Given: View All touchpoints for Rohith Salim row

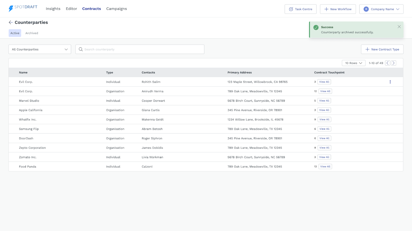Looking at the screenshot, I should pyautogui.click(x=324, y=82).
